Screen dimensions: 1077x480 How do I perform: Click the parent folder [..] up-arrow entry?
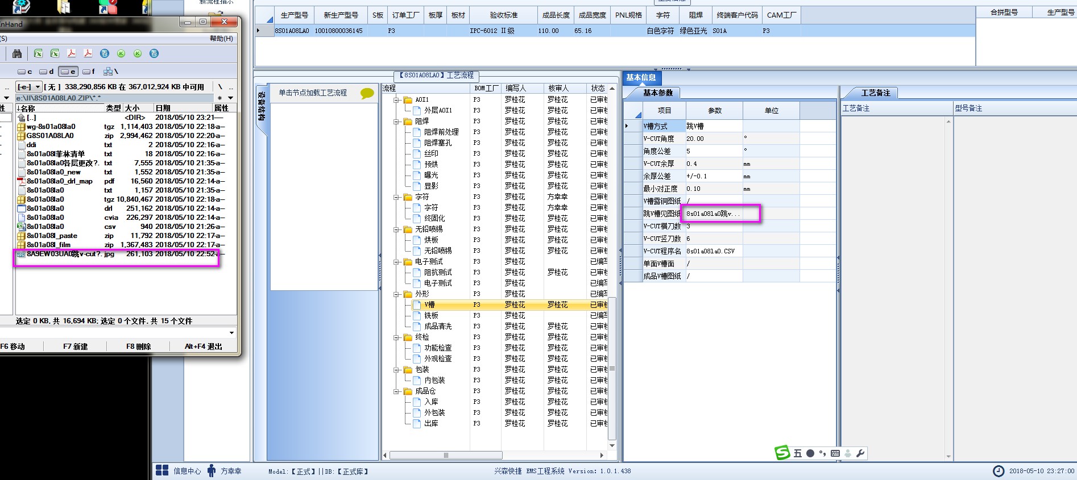click(22, 118)
